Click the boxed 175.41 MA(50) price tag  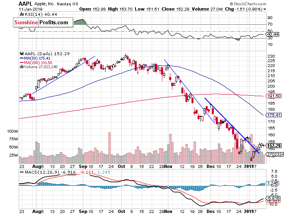pyautogui.click(x=274, y=115)
